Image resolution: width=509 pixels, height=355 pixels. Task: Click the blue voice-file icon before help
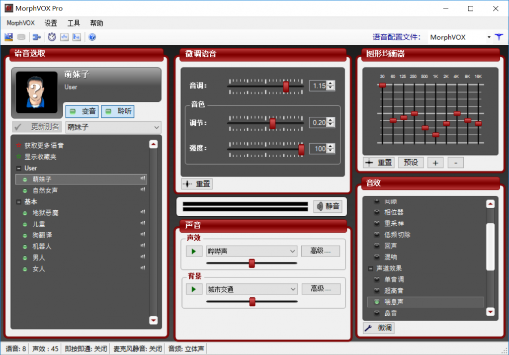(x=77, y=37)
